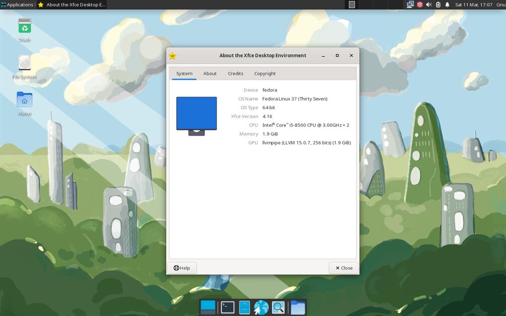Open the File Manager cabinet icon in dock

pyautogui.click(x=244, y=307)
